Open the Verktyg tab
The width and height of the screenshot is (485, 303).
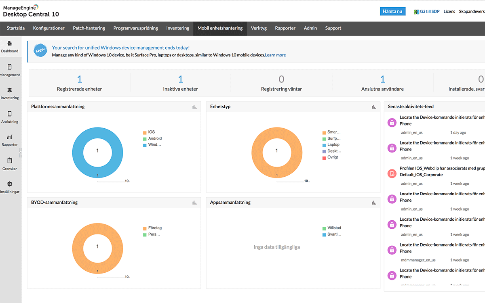point(259,28)
